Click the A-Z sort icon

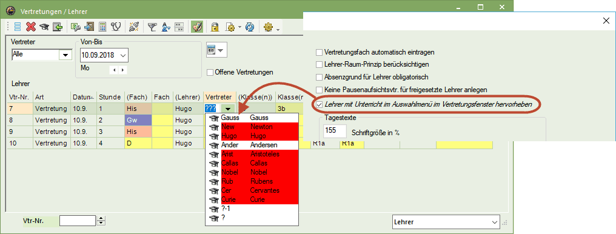pos(166,27)
